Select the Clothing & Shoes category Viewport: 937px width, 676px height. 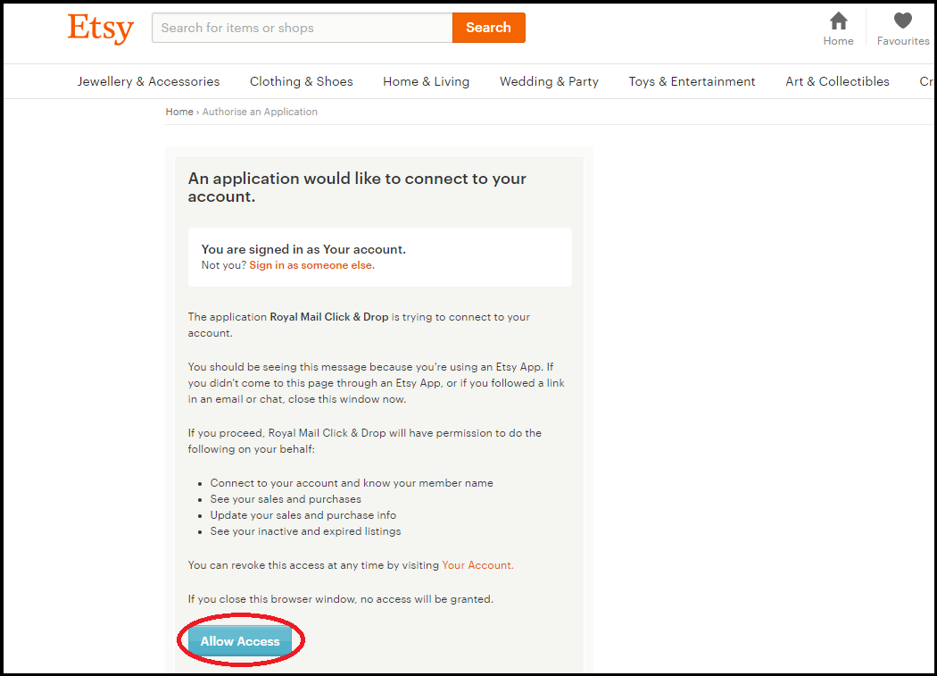click(x=301, y=81)
